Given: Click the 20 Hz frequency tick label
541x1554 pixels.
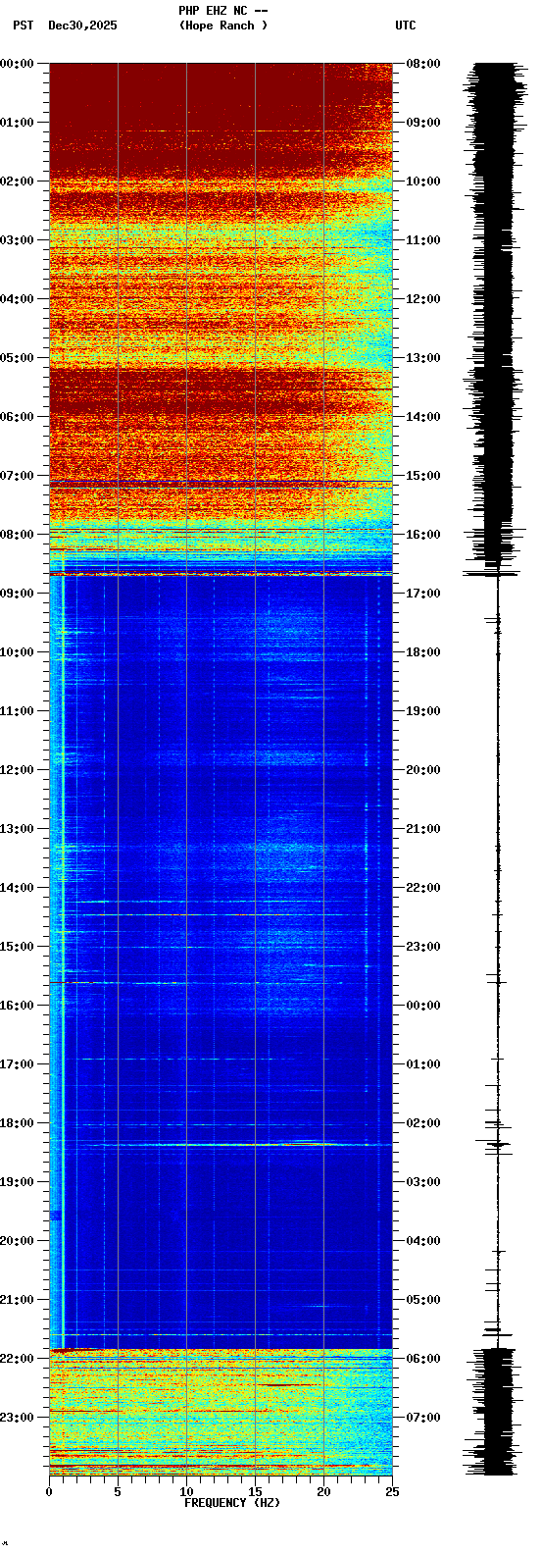Looking at the screenshot, I should click(323, 1491).
